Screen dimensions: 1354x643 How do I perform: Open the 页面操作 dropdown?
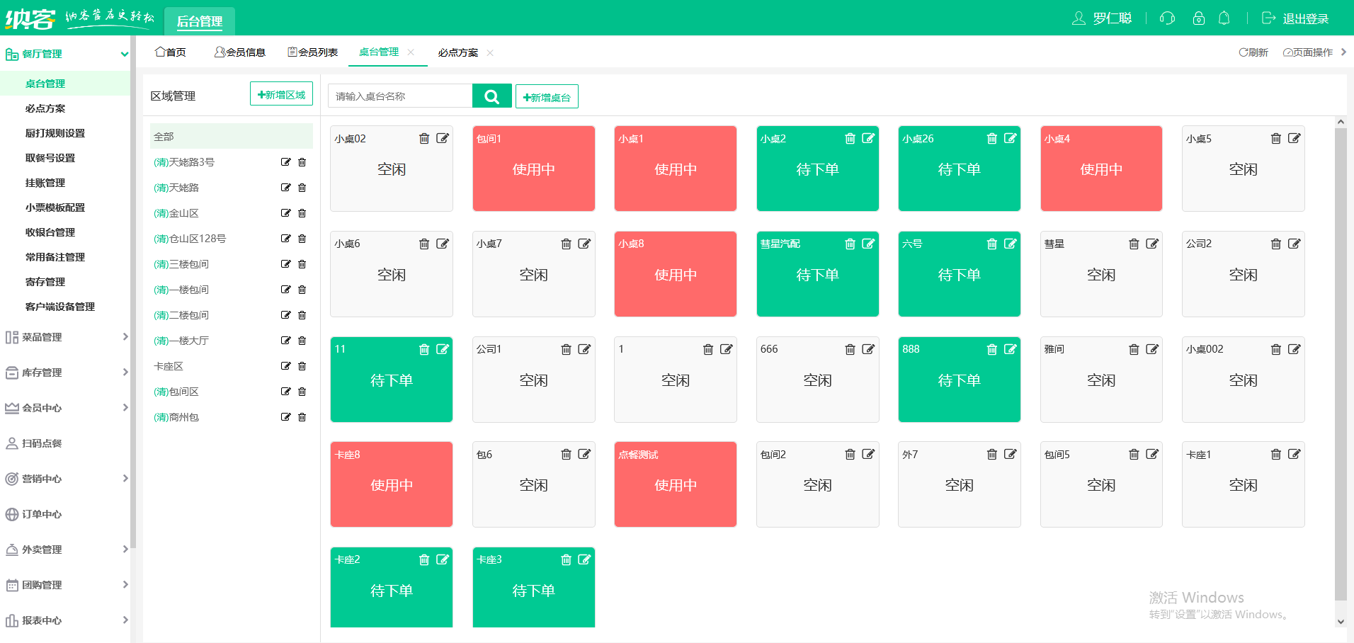point(1308,52)
